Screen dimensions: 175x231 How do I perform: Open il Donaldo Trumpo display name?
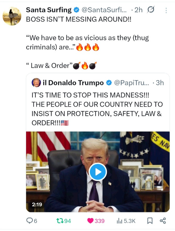(73, 83)
